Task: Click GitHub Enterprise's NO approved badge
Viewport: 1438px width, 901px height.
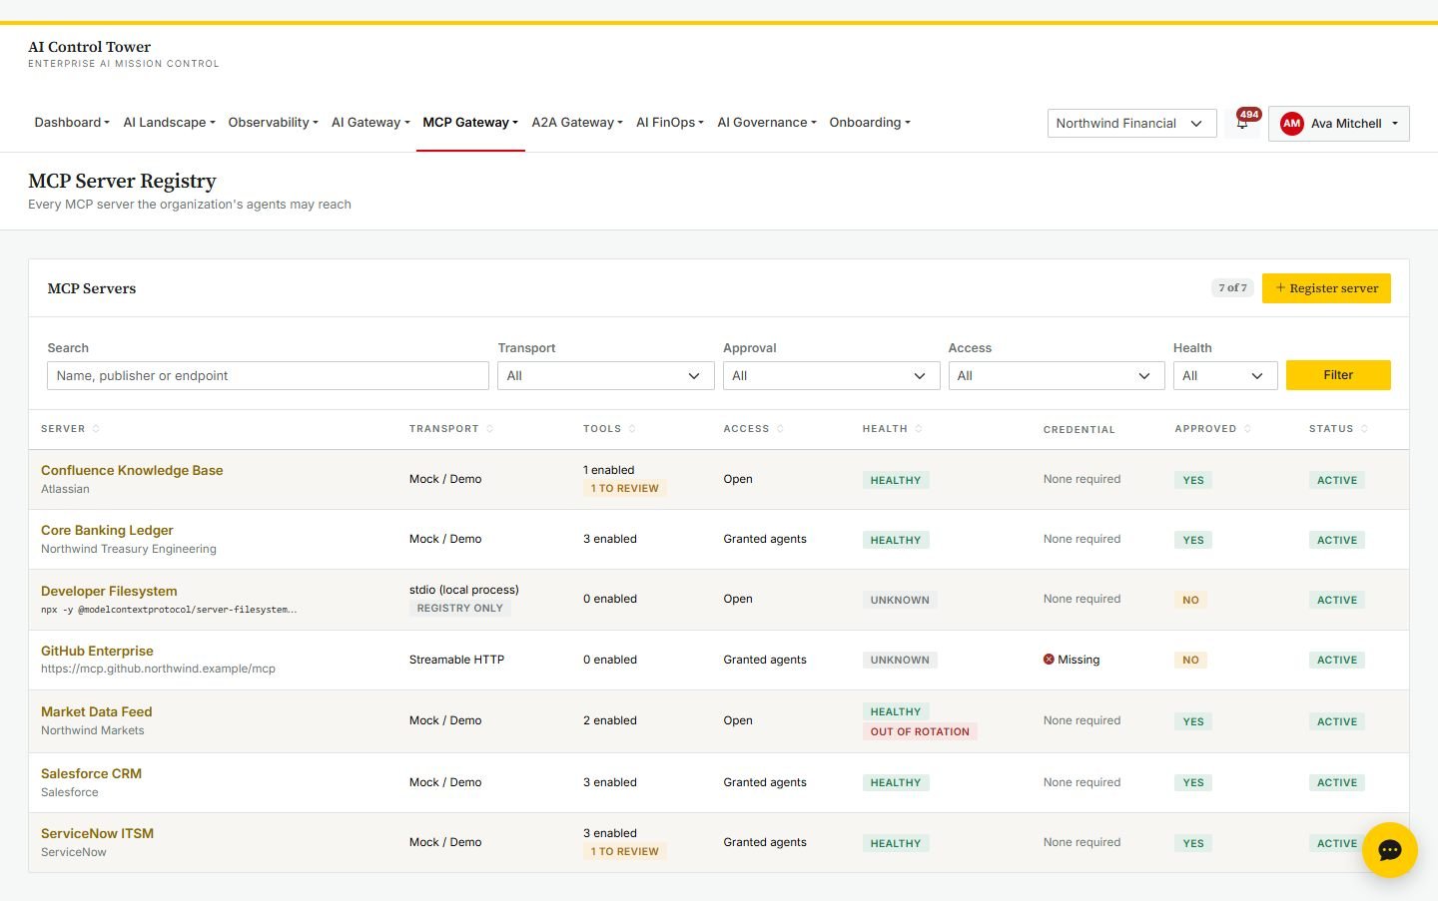Action: 1190,661
